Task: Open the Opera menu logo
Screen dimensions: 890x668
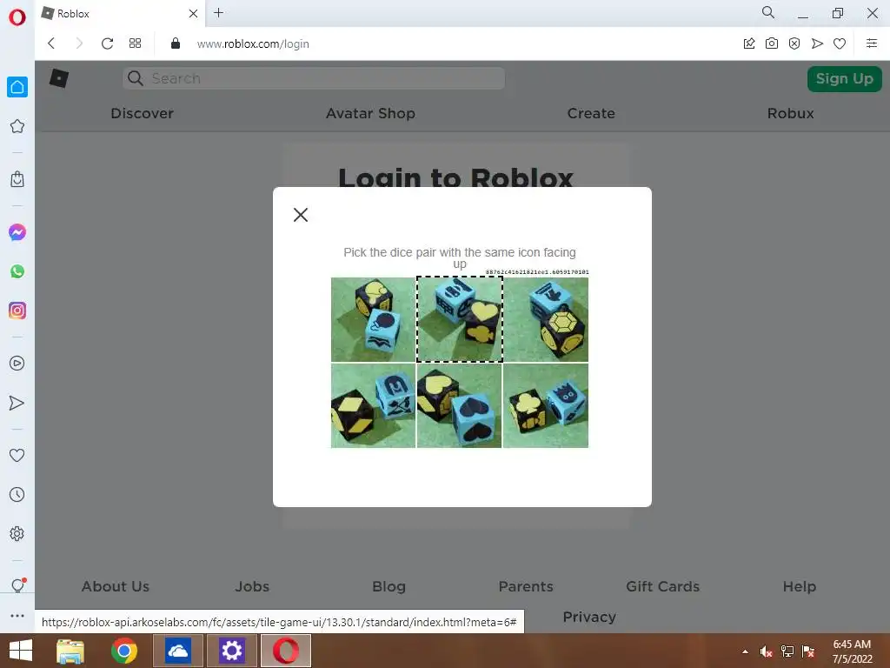Action: 17,17
